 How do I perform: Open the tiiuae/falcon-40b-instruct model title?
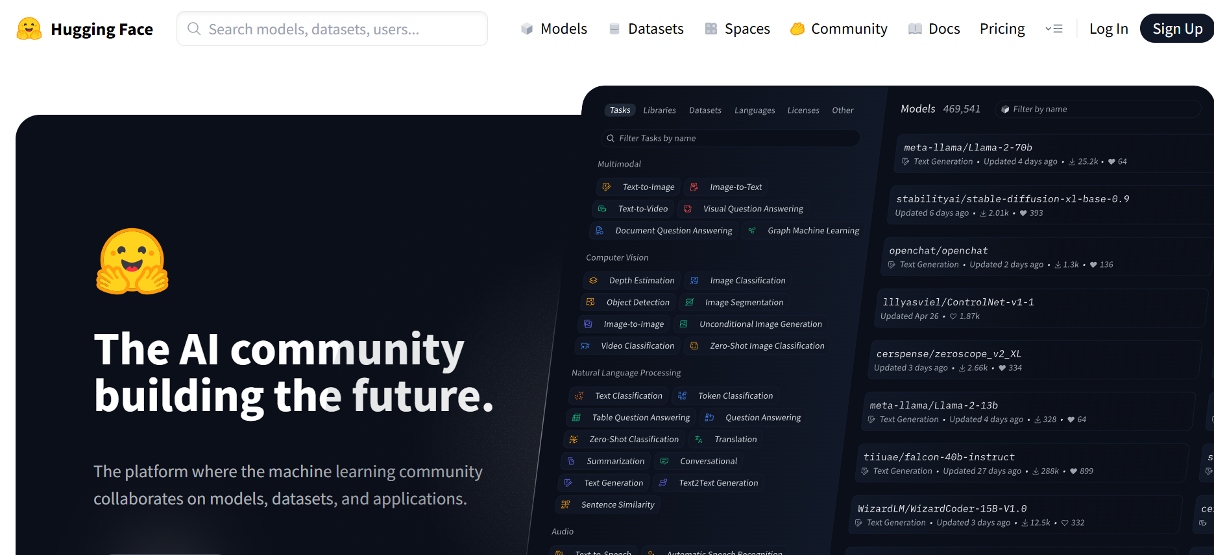(939, 457)
